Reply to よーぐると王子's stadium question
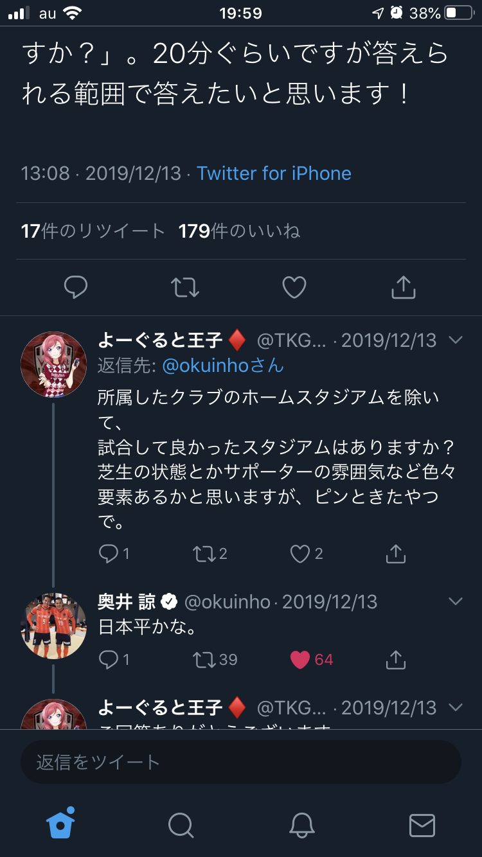 coord(107,553)
